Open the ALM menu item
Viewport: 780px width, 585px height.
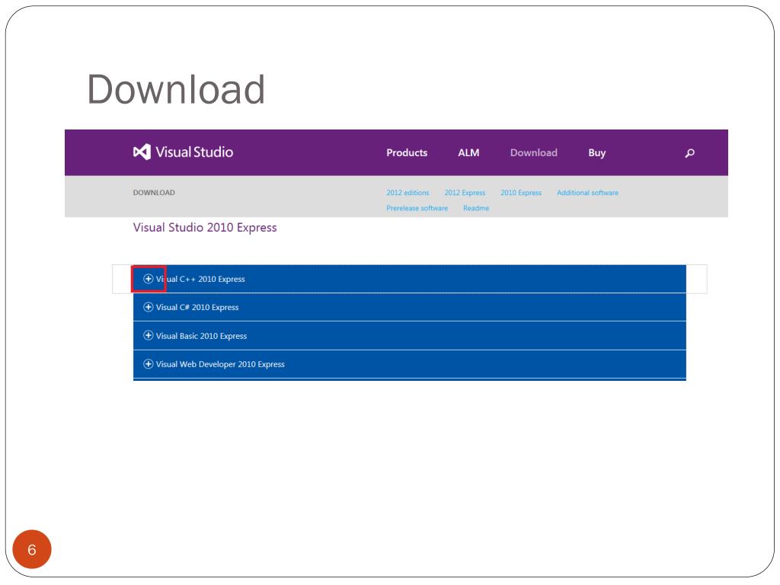pos(468,152)
